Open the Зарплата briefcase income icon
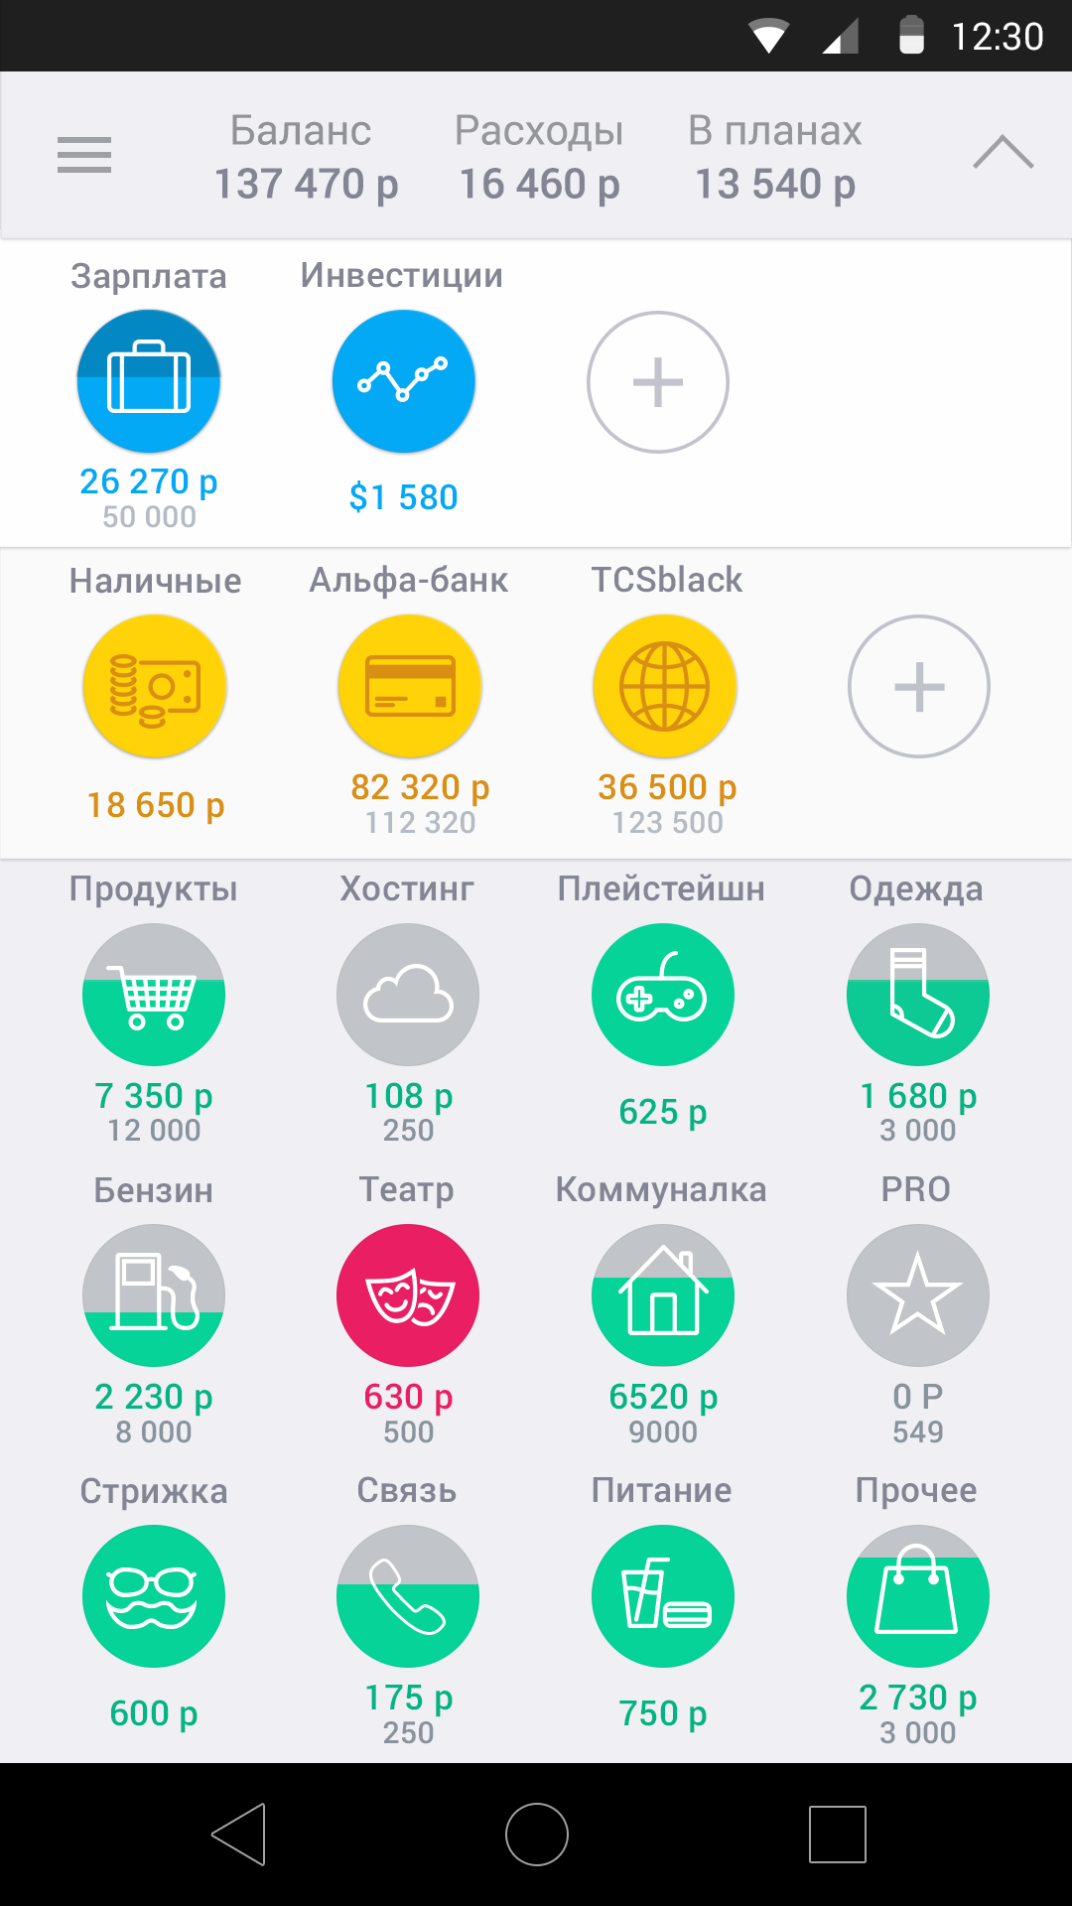1072x1906 pixels. click(149, 382)
